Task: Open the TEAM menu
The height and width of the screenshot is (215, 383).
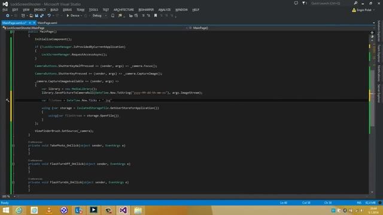Action: point(80,10)
